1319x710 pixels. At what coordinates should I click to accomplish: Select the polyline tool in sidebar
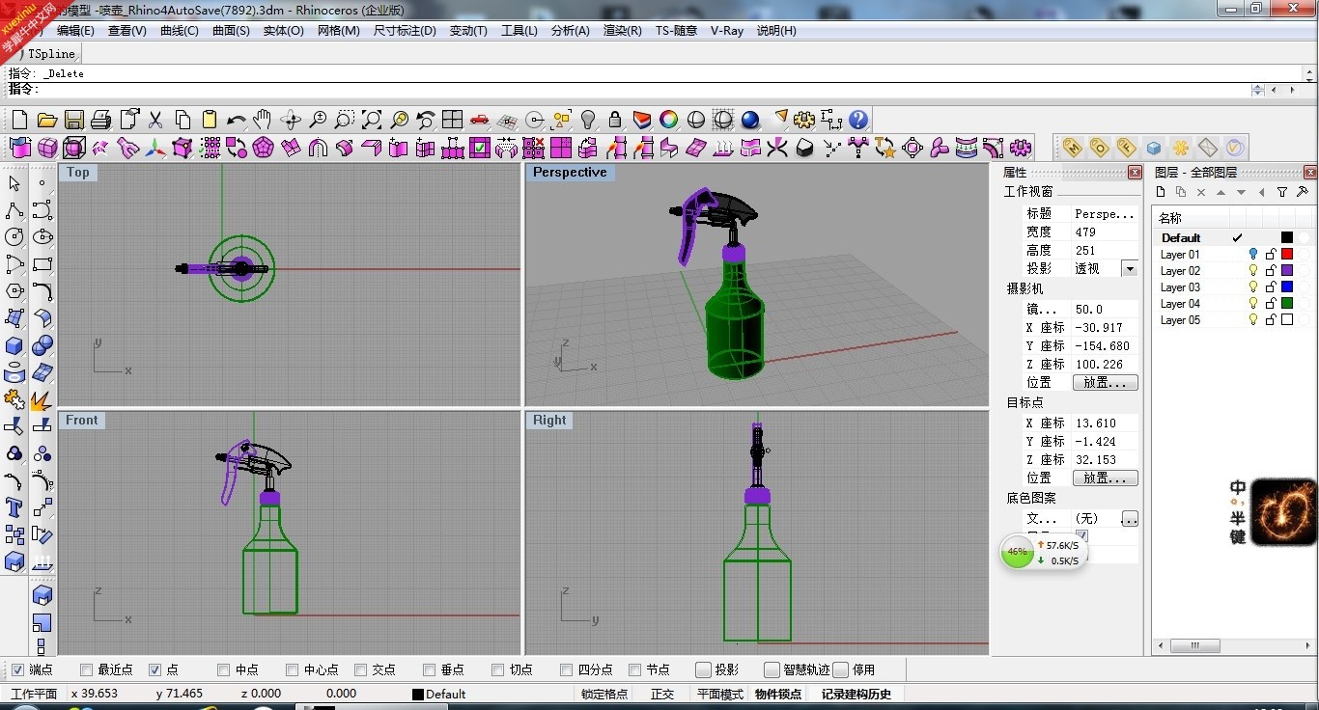click(14, 210)
